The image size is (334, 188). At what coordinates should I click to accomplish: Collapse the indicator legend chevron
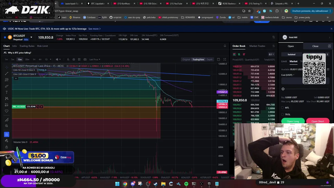coord(16,78)
